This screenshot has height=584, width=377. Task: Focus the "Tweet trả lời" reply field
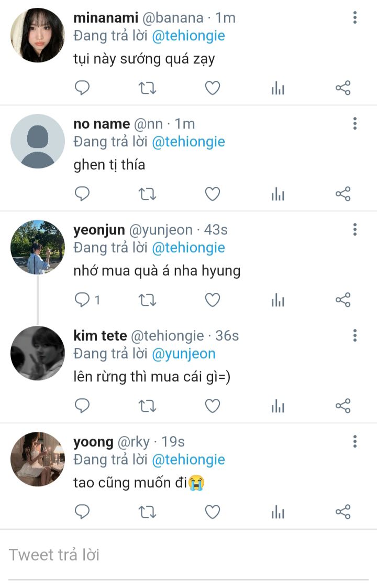click(x=188, y=555)
